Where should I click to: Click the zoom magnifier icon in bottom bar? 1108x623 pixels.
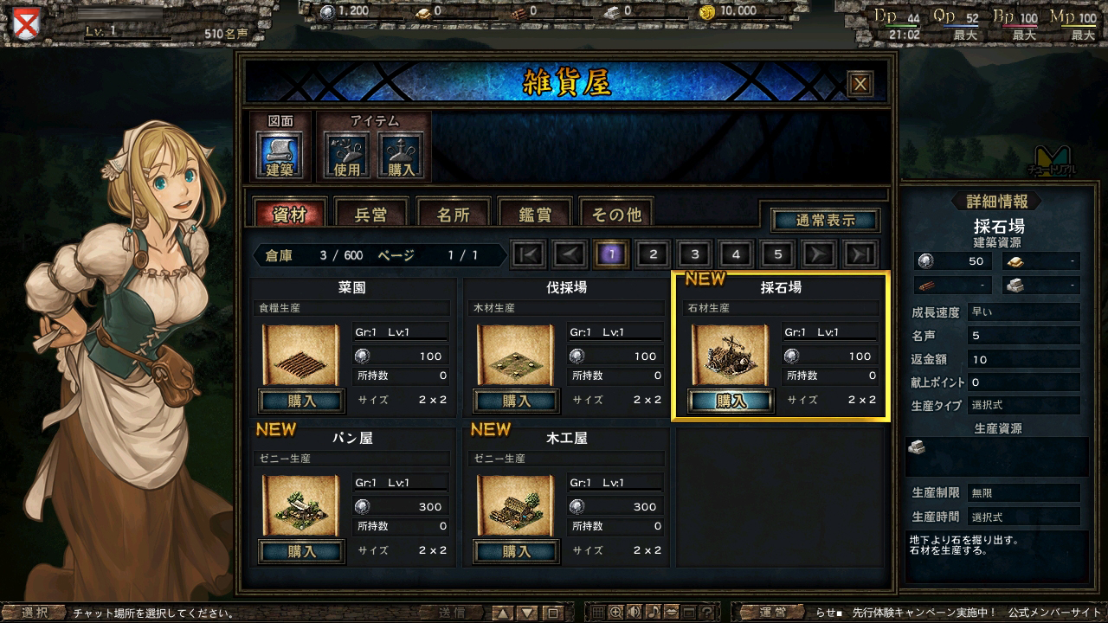coord(616,613)
